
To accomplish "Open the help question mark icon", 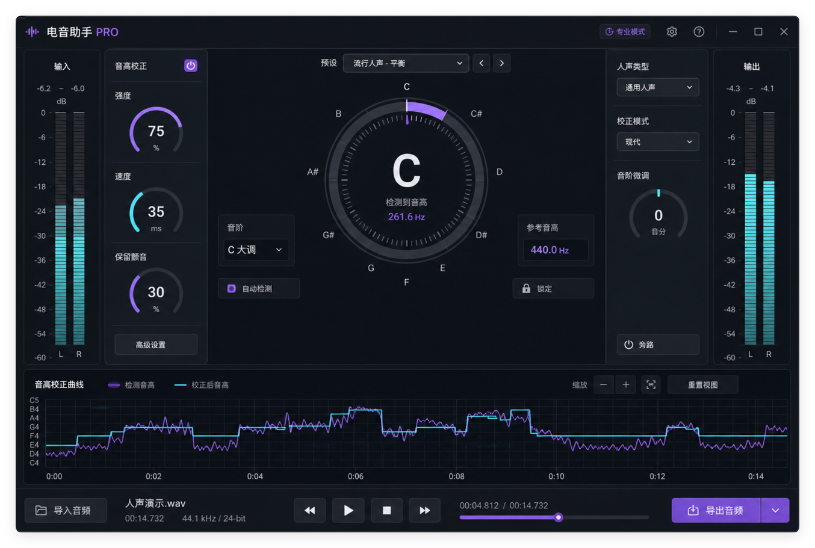I will (x=699, y=32).
